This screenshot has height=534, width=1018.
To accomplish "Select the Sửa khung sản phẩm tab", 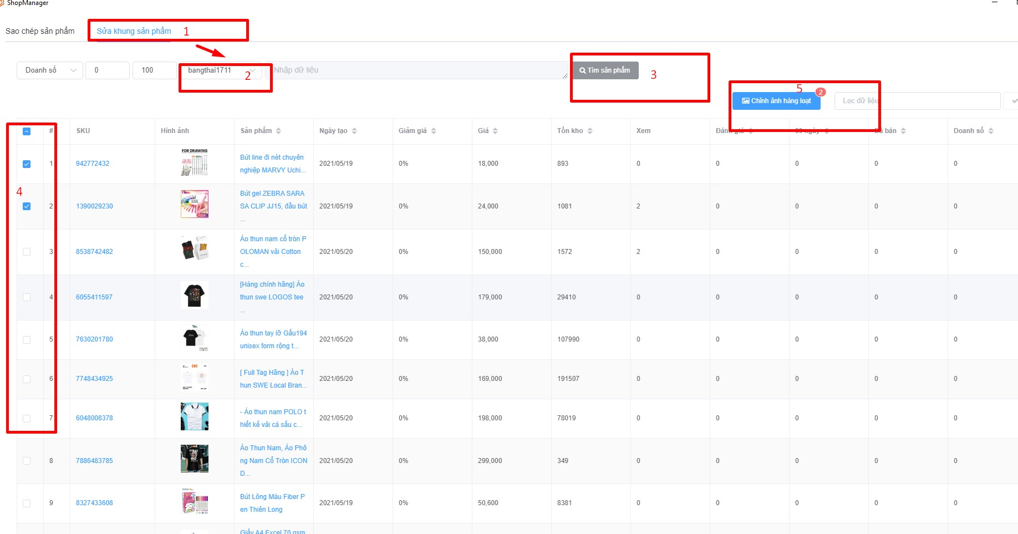I will click(134, 31).
